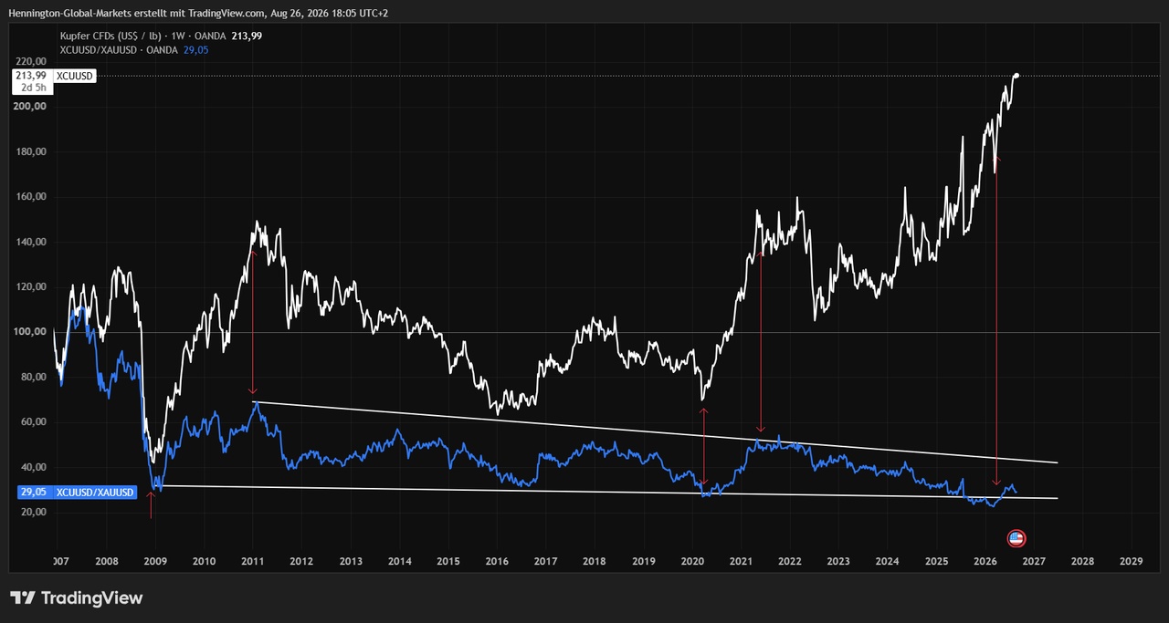
Task: Click the 2026 label on time axis
Action: pyautogui.click(x=985, y=561)
